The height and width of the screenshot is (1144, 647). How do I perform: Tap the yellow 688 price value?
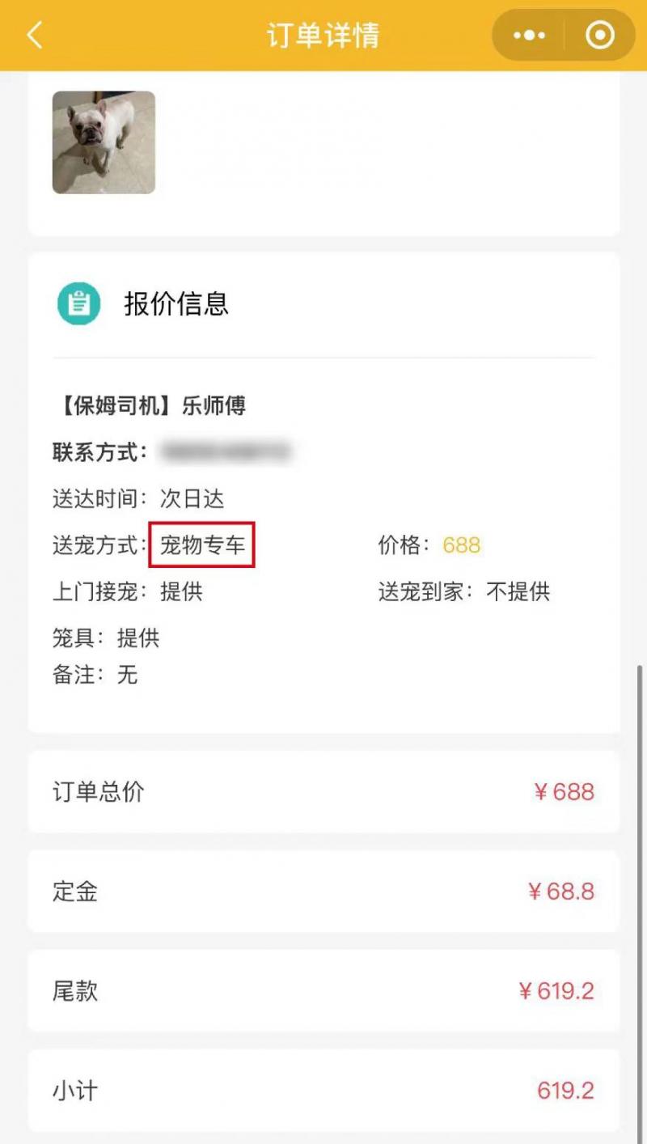[462, 545]
